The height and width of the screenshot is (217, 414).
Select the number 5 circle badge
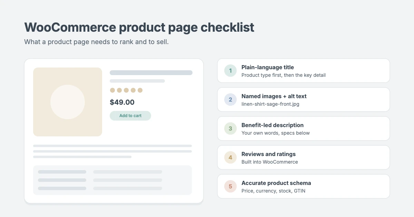(230, 186)
